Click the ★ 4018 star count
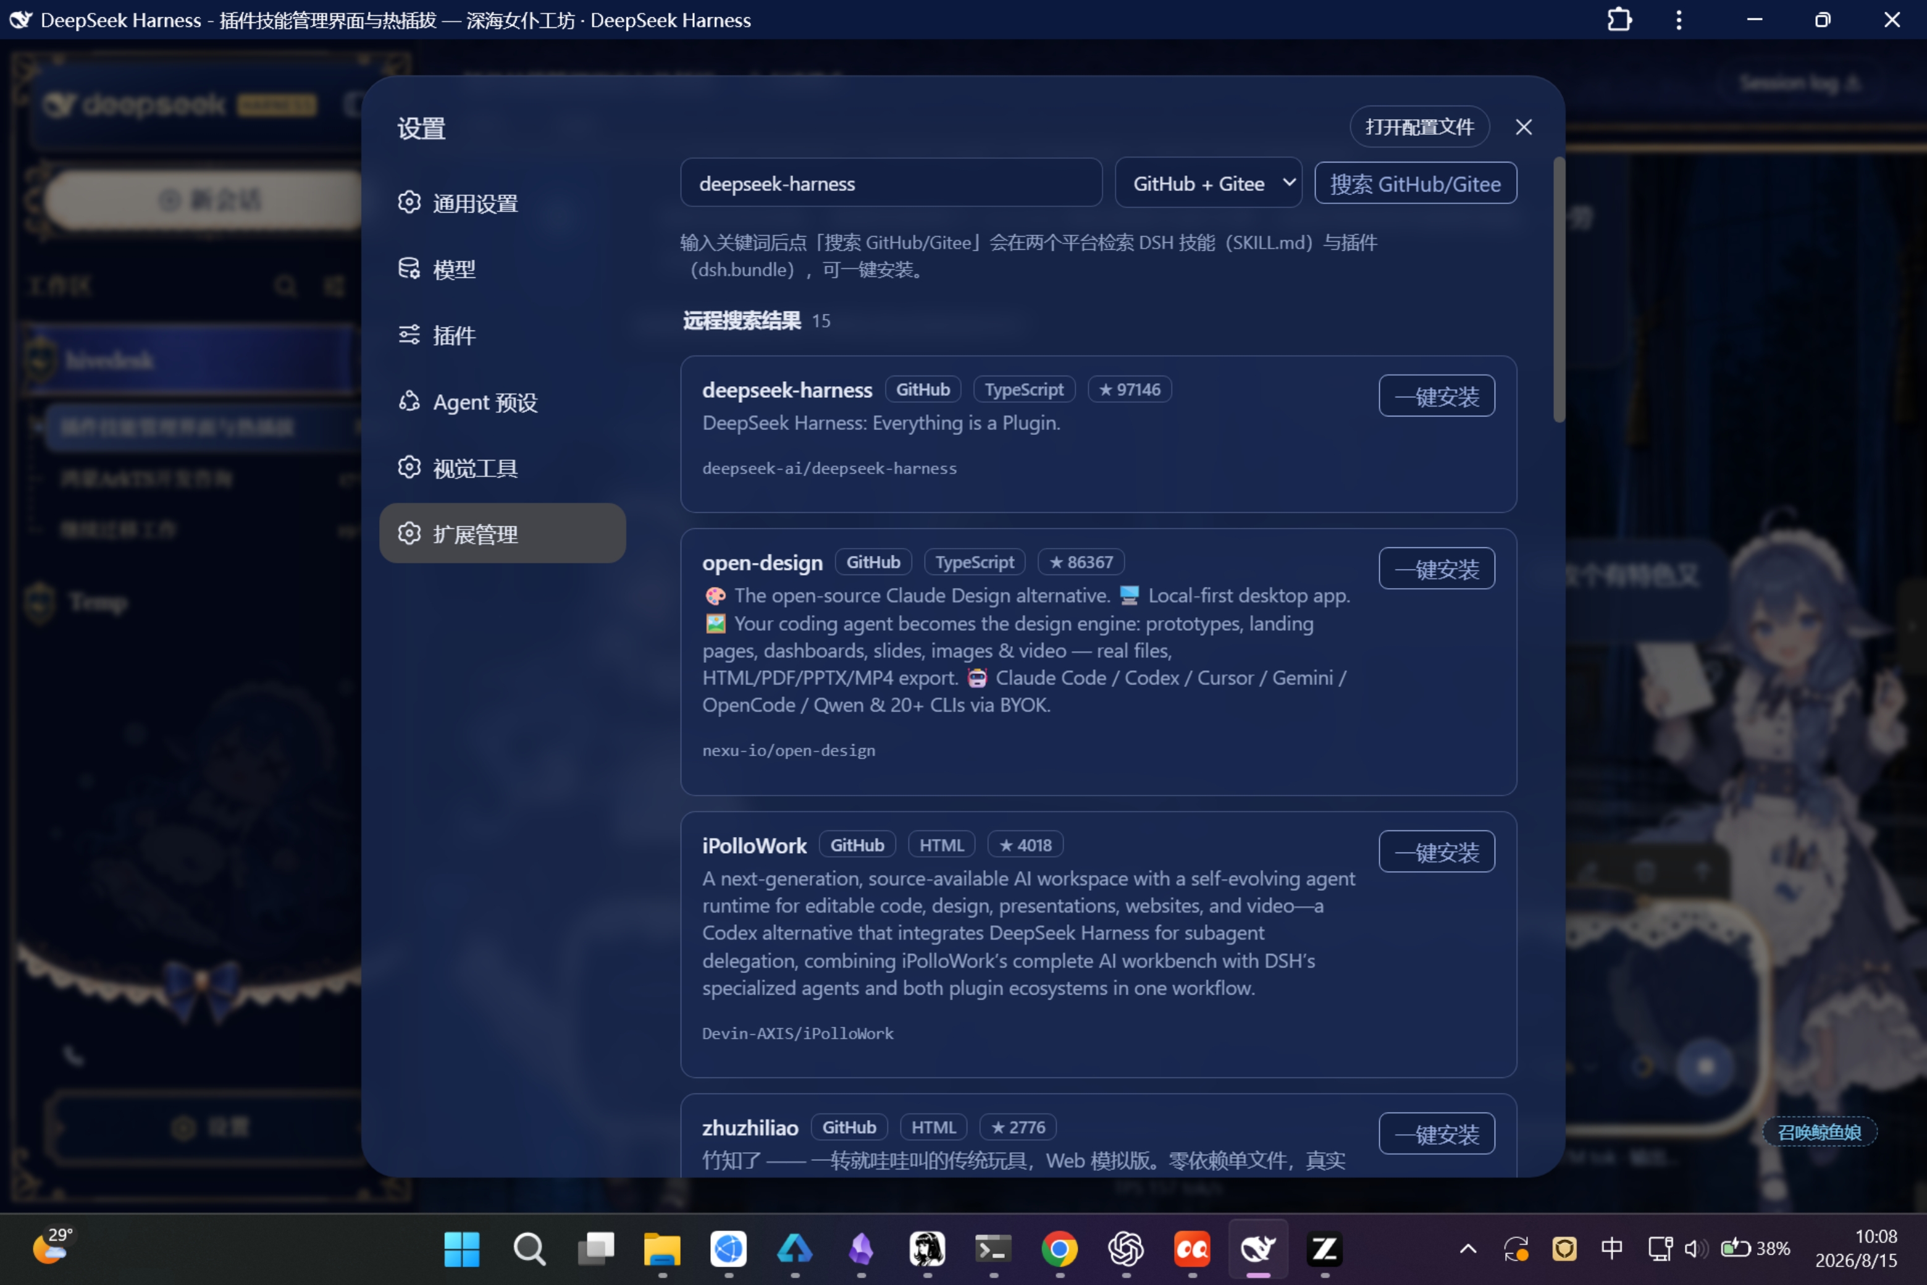This screenshot has width=1927, height=1285. (1025, 844)
